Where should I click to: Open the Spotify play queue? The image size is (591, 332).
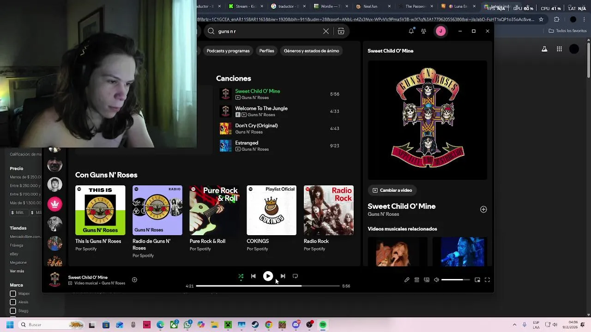(x=416, y=280)
